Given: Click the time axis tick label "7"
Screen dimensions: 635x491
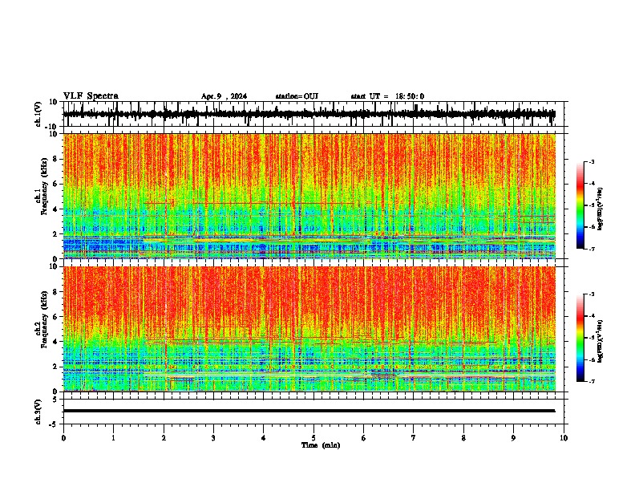Looking at the screenshot, I should click(414, 438).
